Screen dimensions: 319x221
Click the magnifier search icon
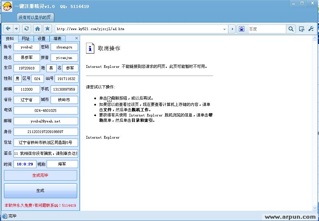coord(291,29)
